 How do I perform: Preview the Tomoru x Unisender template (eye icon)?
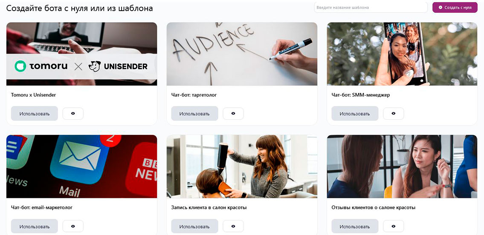(73, 113)
